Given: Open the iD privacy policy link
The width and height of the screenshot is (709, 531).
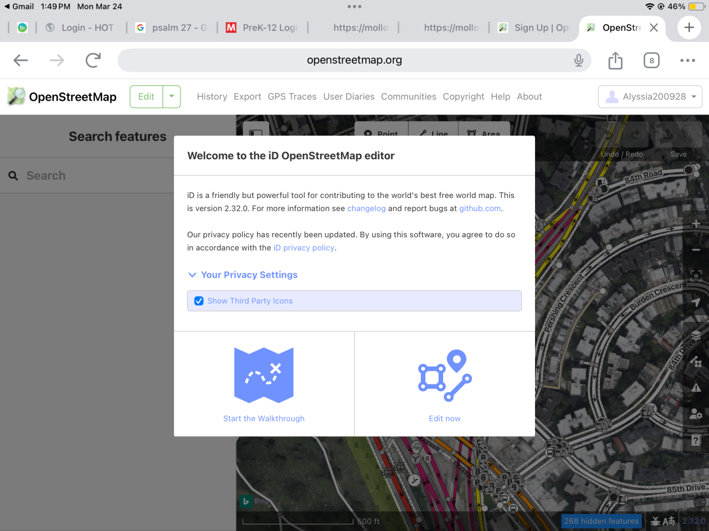Looking at the screenshot, I should pos(304,248).
